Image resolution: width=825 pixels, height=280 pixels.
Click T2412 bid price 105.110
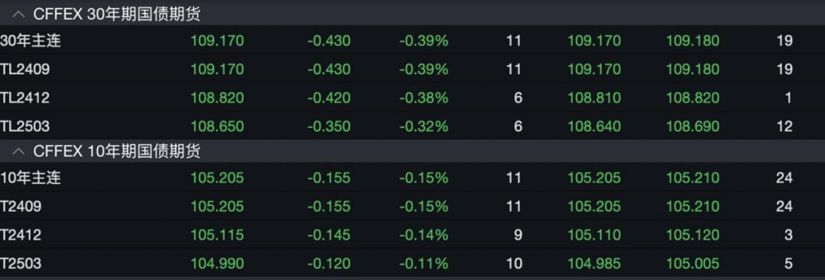coord(594,235)
